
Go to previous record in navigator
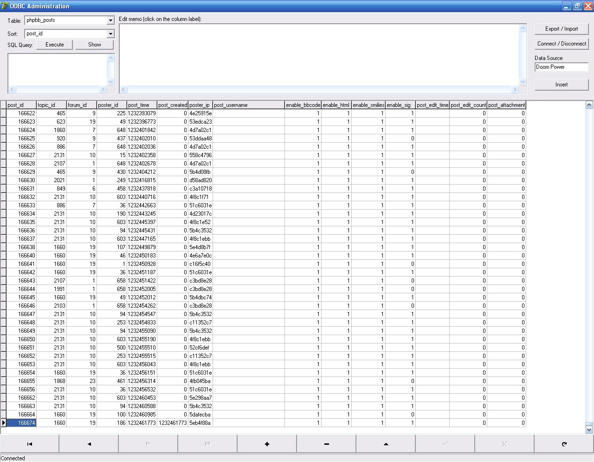pyautogui.click(x=89, y=444)
